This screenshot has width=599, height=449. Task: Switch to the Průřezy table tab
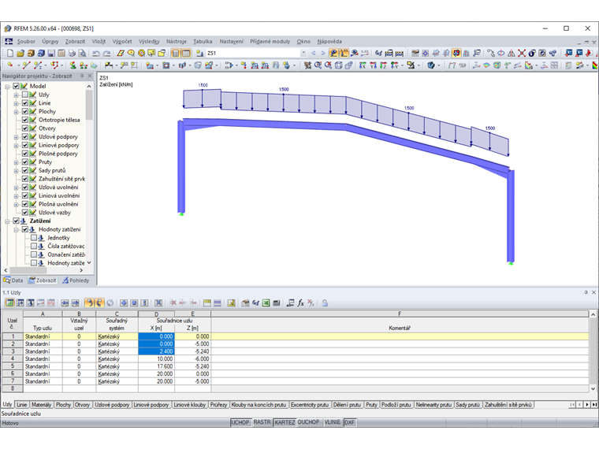click(x=218, y=405)
